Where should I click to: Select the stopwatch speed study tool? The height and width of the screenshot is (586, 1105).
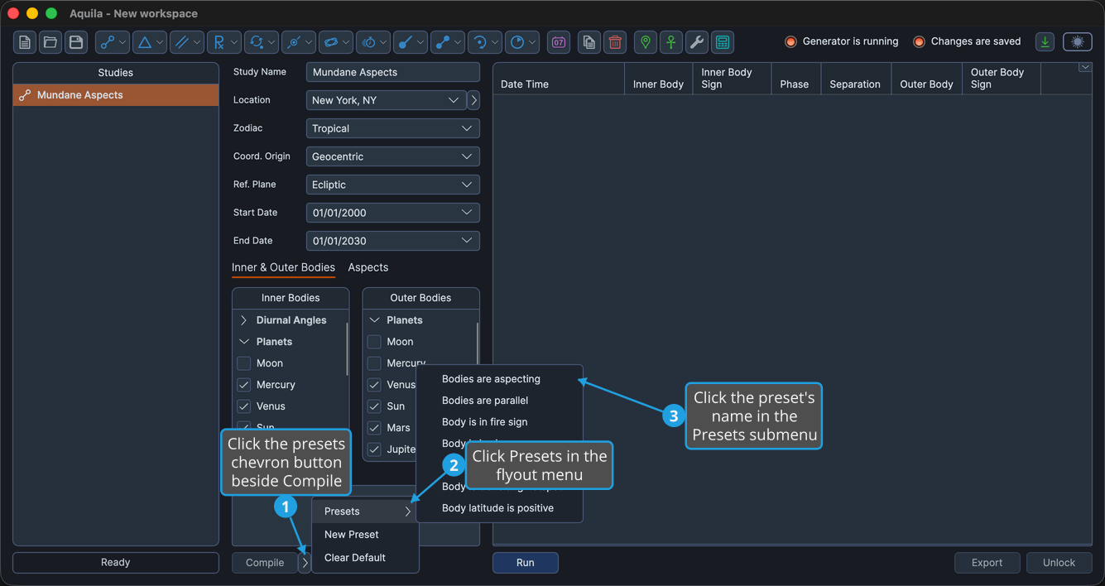click(373, 42)
